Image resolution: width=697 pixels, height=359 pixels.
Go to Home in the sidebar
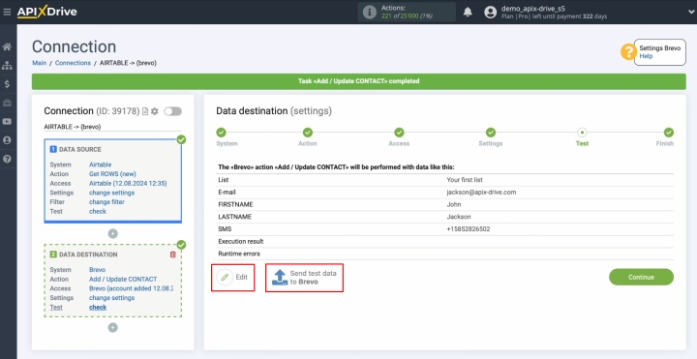point(7,47)
